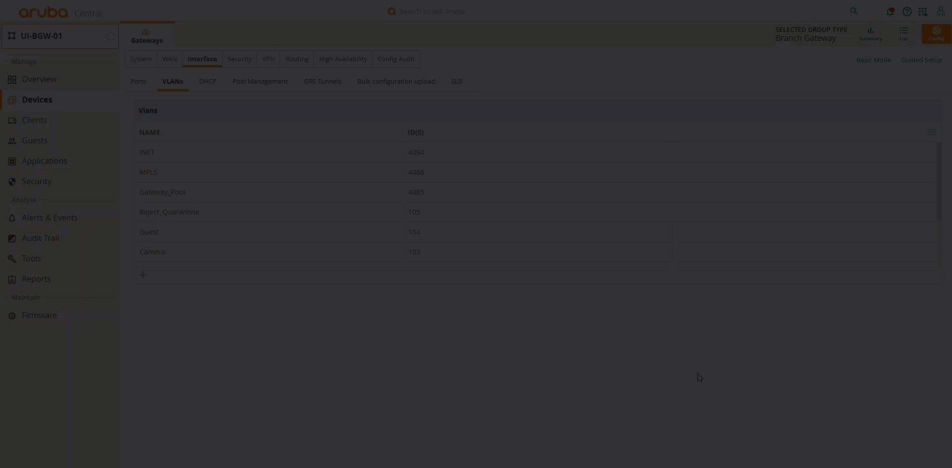Open the Security configuration tab
The height and width of the screenshot is (468, 952).
tap(239, 59)
